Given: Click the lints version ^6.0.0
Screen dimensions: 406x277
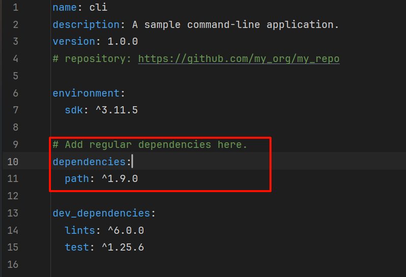Looking at the screenshot, I should tap(126, 230).
